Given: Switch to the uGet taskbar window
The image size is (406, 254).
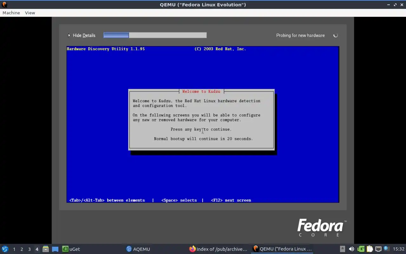Looking at the screenshot, I should pyautogui.click(x=71, y=249).
